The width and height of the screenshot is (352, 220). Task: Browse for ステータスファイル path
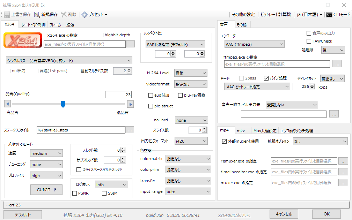click(x=130, y=130)
